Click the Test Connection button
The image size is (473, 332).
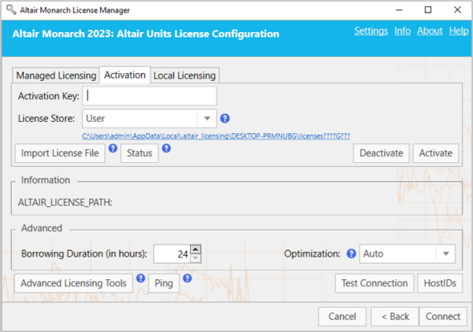[x=374, y=283]
